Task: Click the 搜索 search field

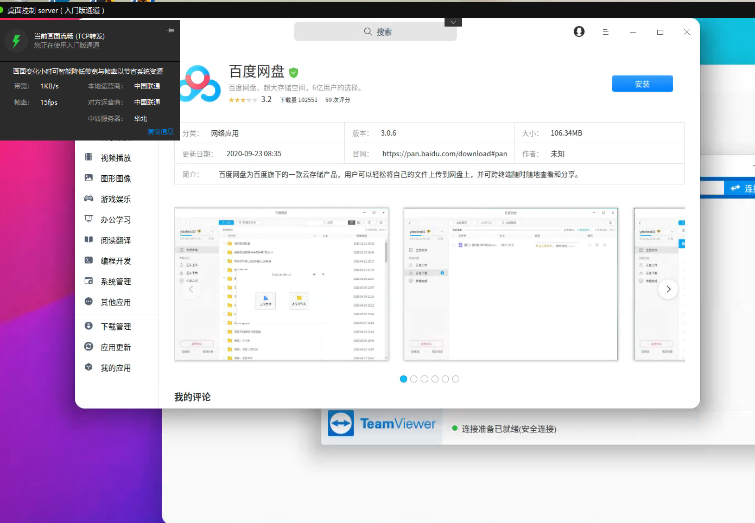Action: coord(376,31)
